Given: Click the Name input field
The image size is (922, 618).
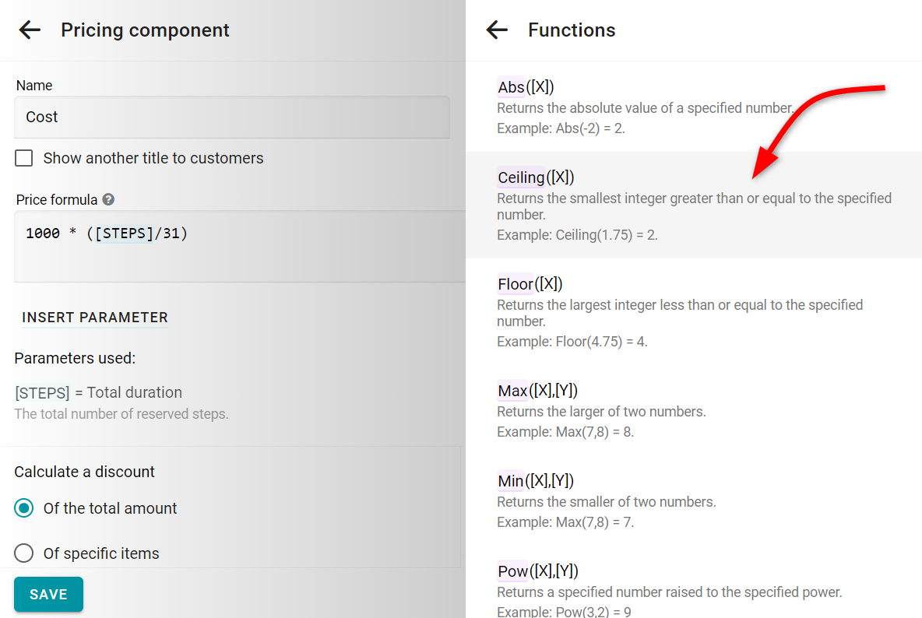Looking at the screenshot, I should pos(232,117).
